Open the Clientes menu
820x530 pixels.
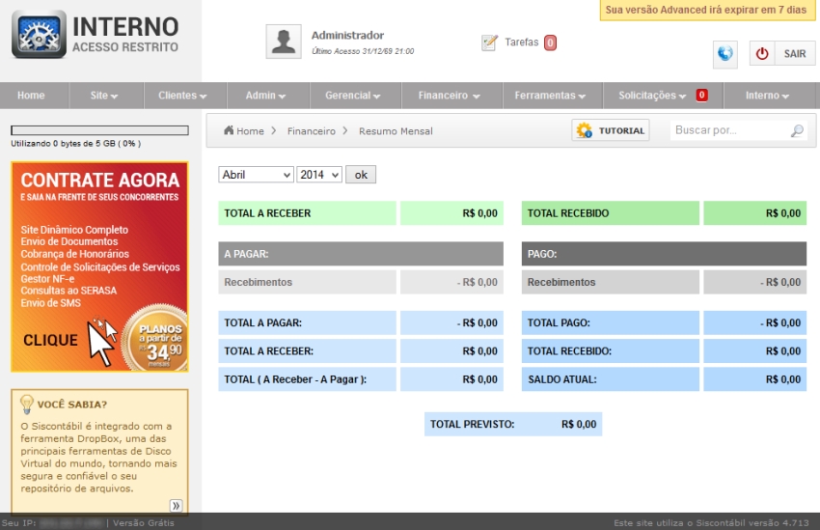click(x=182, y=96)
